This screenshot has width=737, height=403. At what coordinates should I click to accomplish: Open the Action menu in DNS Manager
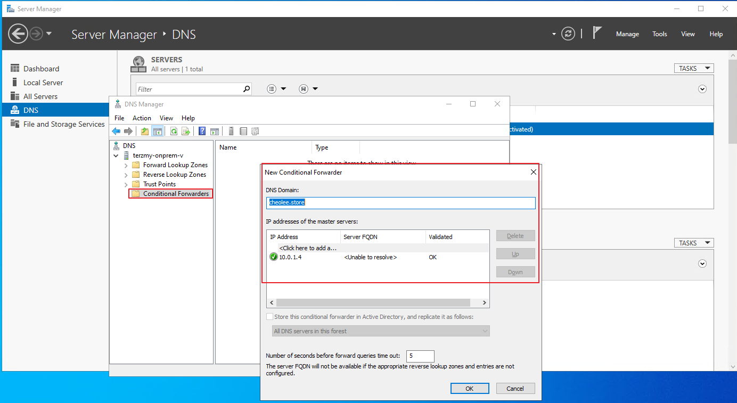pos(142,118)
